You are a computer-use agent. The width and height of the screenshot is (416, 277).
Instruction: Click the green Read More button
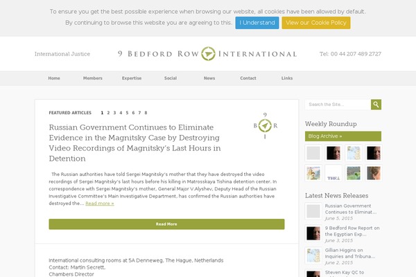pos(166,224)
